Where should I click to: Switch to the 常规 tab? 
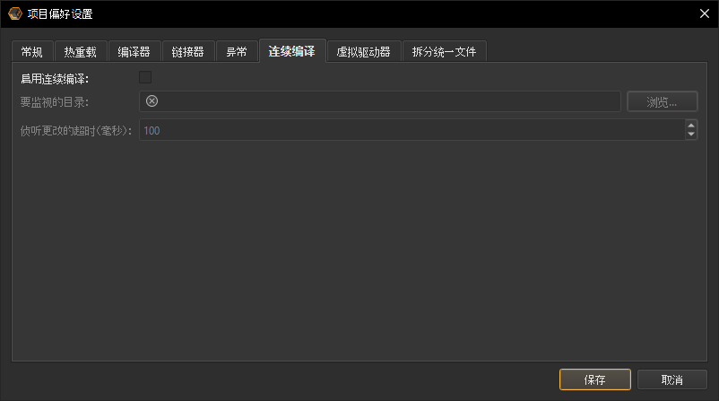pos(32,52)
